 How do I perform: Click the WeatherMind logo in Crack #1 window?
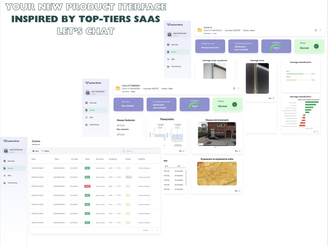175,25
